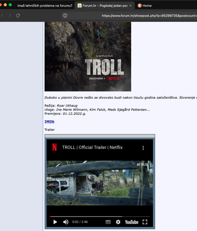Select the Forum.hr Pogledaj jedan post tab
197x231 pixels.
[x=105, y=5]
